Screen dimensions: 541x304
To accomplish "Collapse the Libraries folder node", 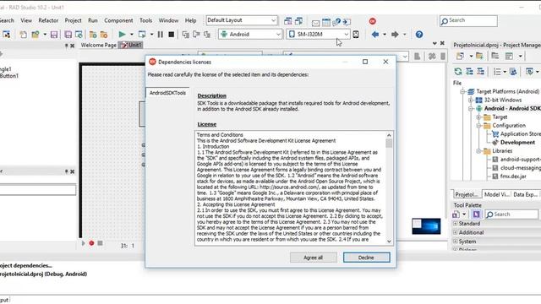I will coord(478,151).
